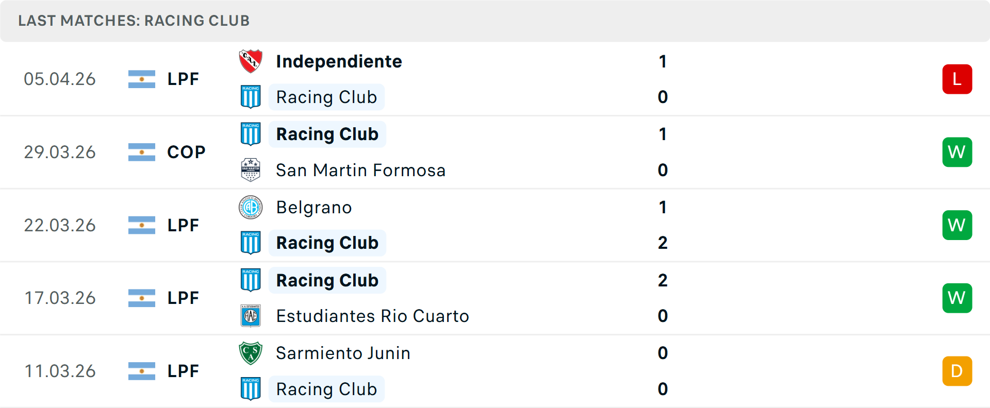Click the red L result badge
The height and width of the screenshot is (408, 990).
[957, 79]
